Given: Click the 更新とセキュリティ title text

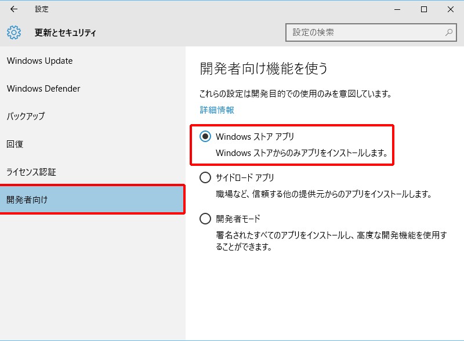Looking at the screenshot, I should (x=65, y=32).
